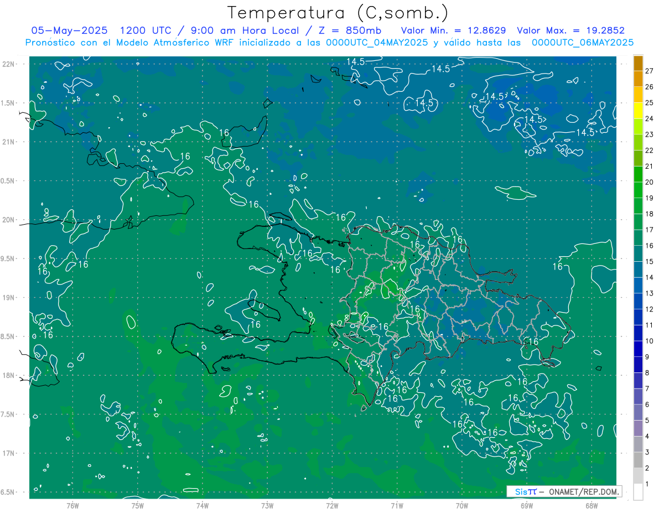Click the "4" label on the color scale

coord(647,436)
